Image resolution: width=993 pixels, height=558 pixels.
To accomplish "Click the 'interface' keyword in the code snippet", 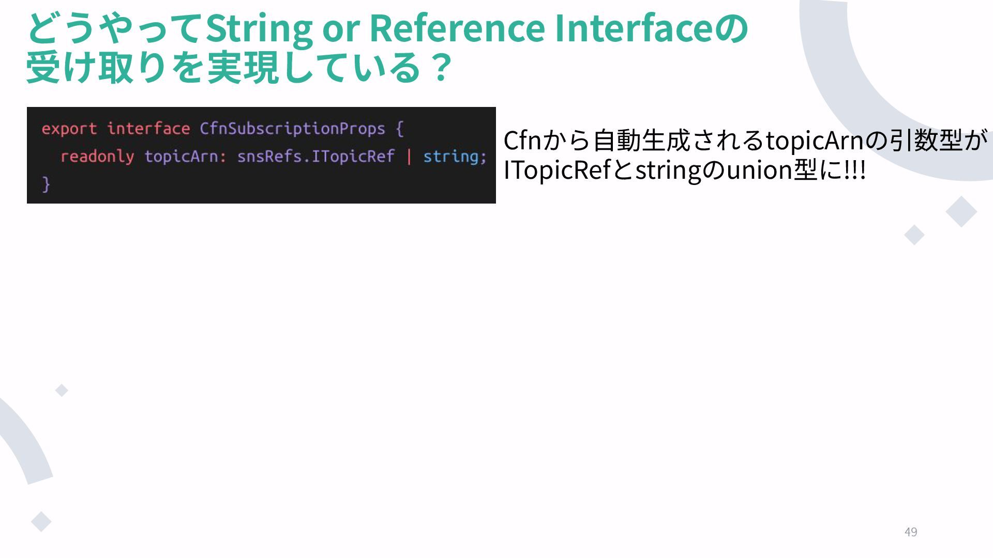I will tap(148, 128).
